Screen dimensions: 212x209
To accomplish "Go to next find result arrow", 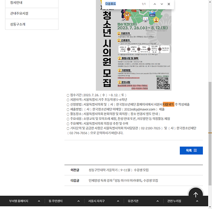I will pyautogui.click(x=162, y=4).
